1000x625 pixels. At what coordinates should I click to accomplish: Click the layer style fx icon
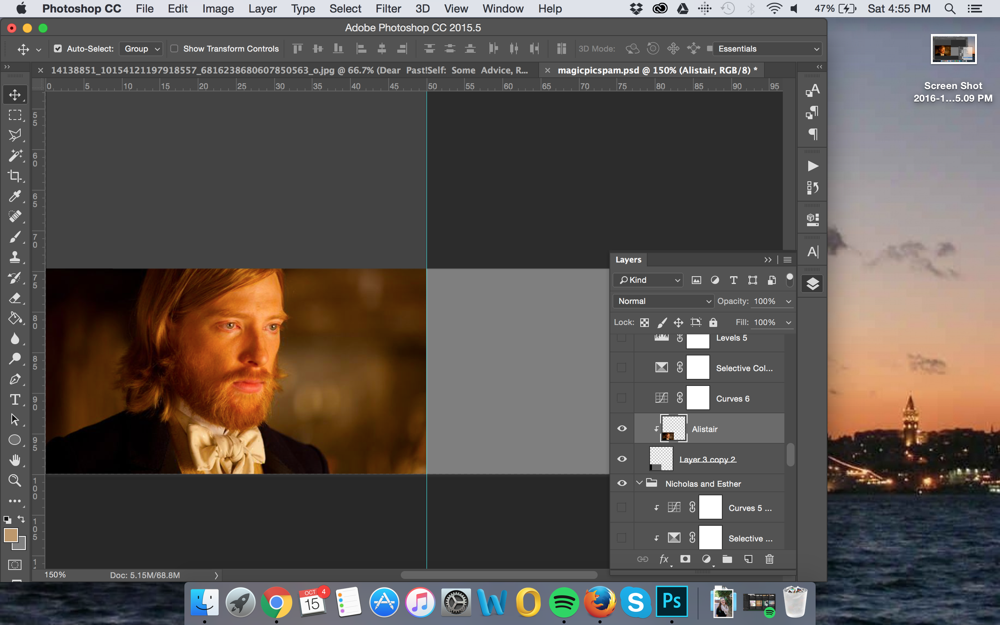click(664, 559)
